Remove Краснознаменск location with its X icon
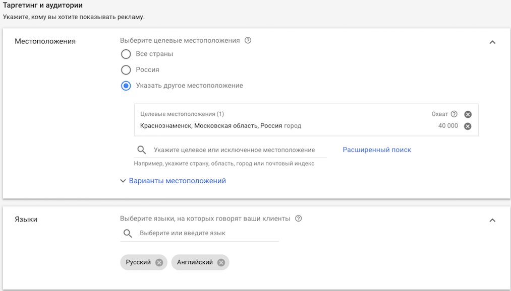The image size is (511, 291). 468,126
